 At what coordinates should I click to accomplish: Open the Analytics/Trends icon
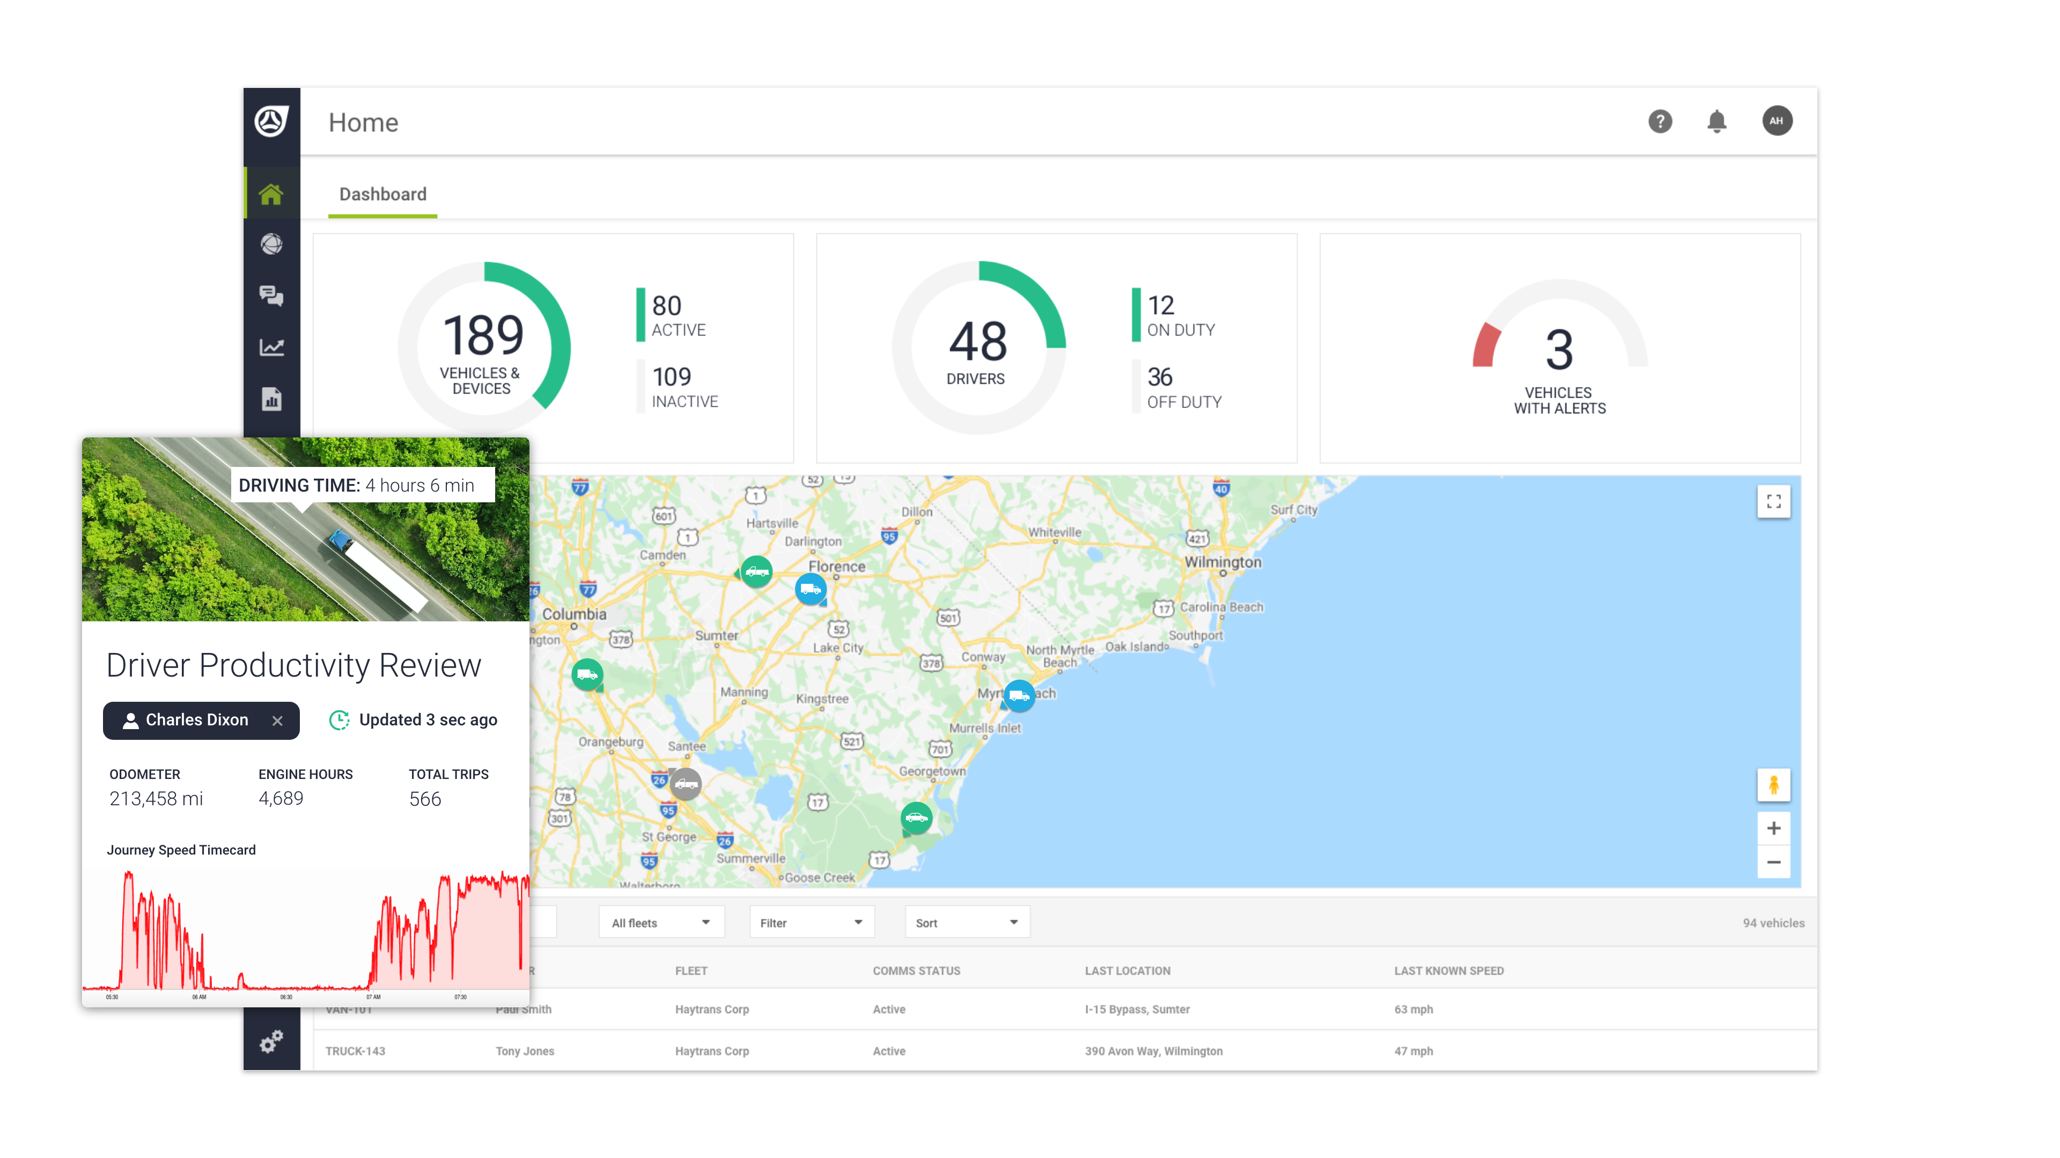(x=271, y=348)
